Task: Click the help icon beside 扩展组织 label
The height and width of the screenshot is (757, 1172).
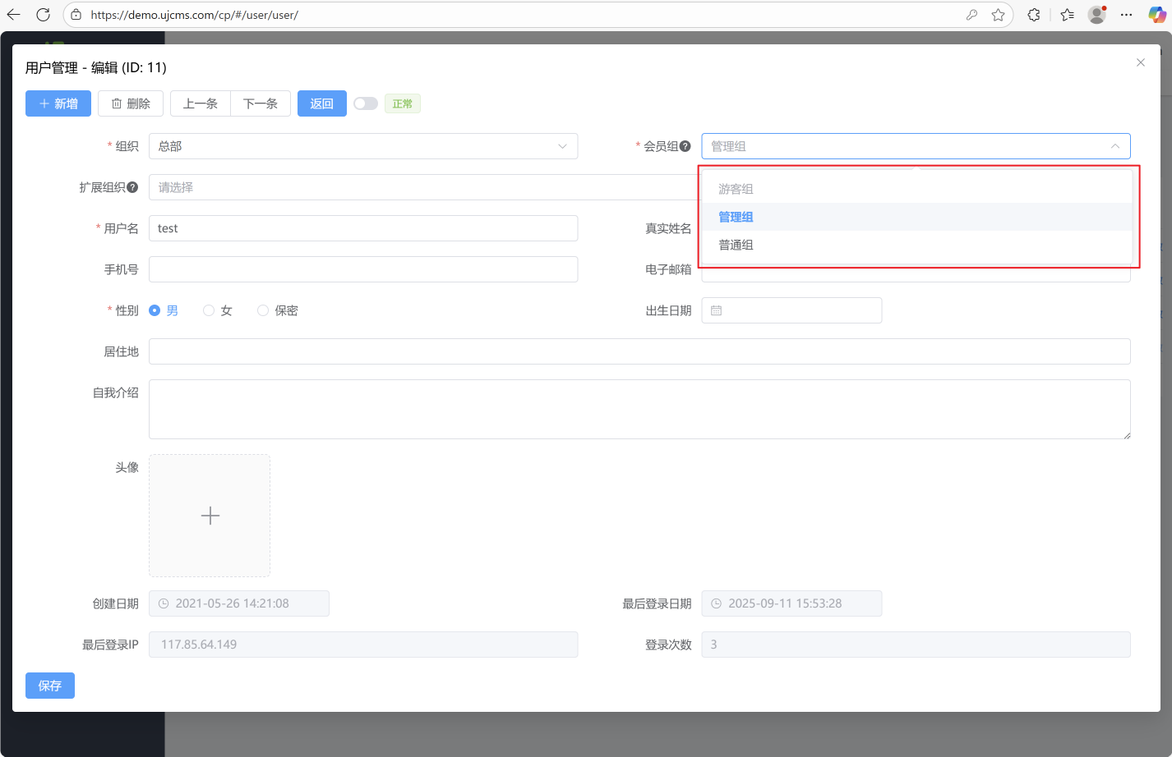Action: click(132, 187)
